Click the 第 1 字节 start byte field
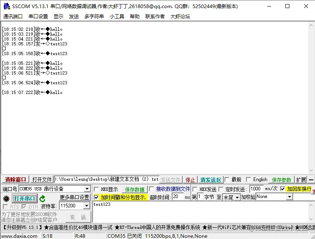 tap(200, 197)
